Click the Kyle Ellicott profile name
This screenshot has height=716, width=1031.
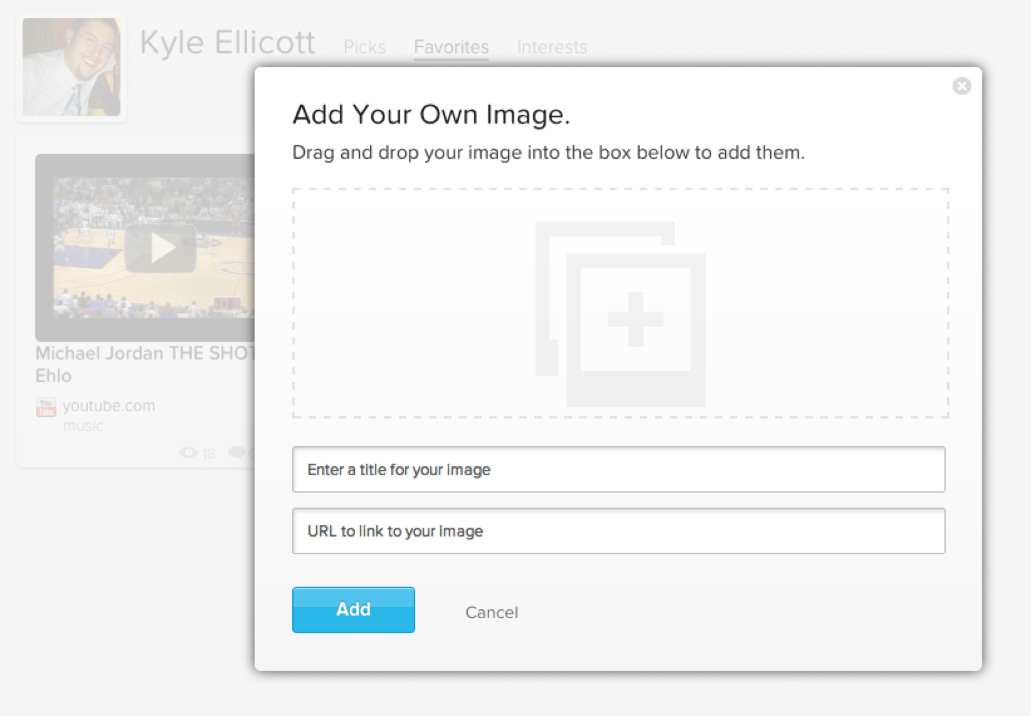[x=227, y=43]
